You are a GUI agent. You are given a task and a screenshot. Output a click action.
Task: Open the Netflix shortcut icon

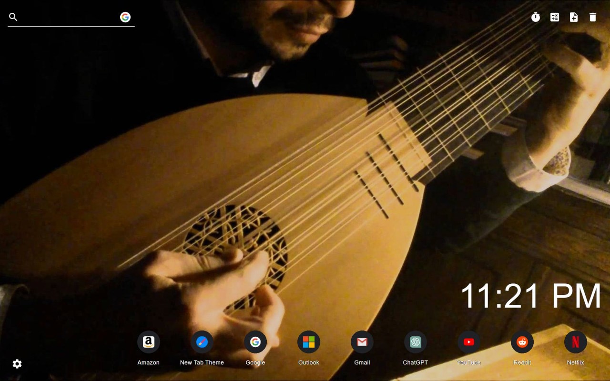tap(576, 342)
